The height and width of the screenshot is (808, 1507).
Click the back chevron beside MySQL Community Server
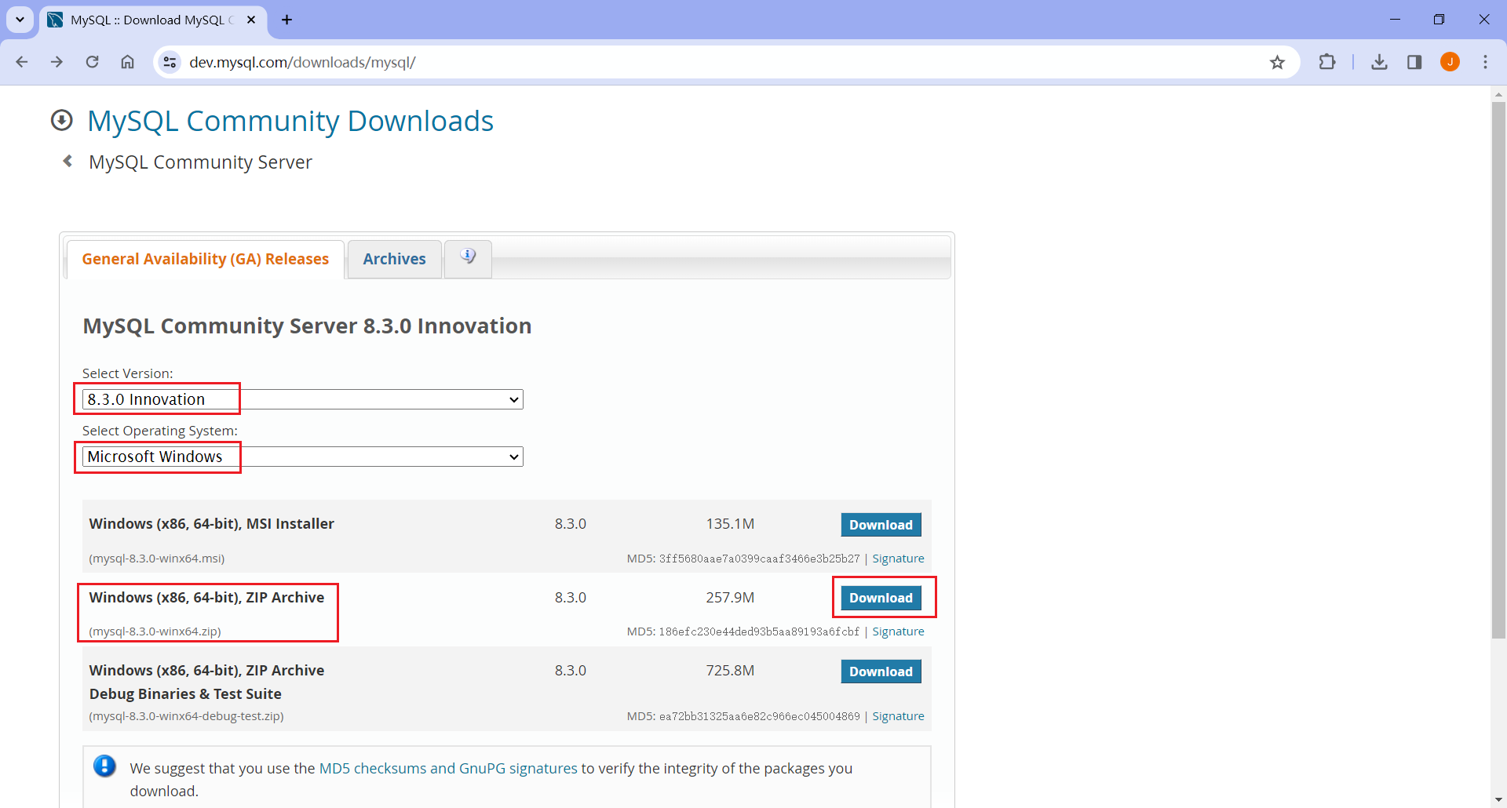(x=68, y=161)
